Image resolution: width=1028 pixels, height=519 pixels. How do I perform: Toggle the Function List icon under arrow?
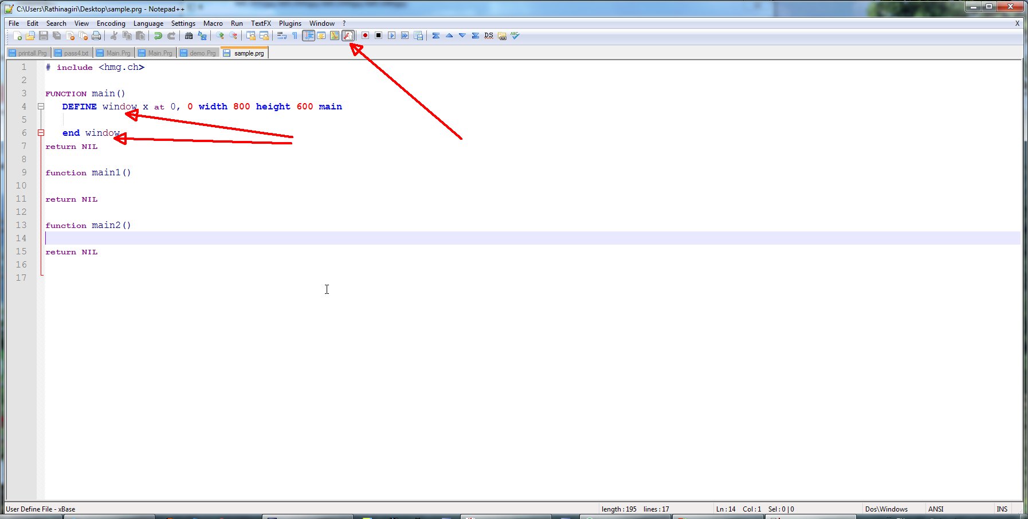point(348,36)
